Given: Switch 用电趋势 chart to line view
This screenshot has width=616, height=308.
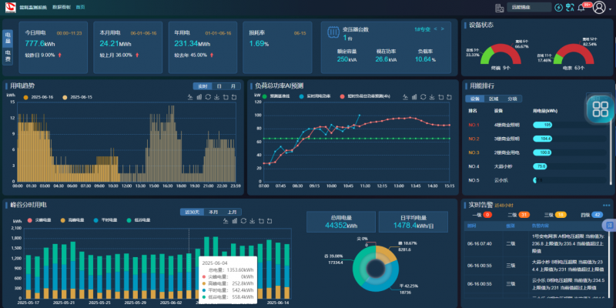Looking at the screenshot, I should click(x=190, y=97).
